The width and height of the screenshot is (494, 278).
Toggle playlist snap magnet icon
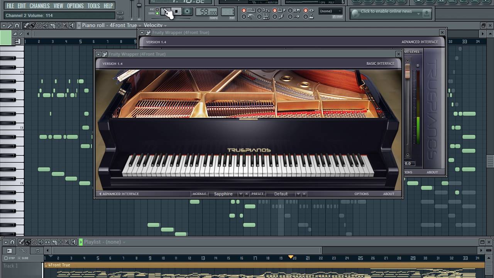pos(12,242)
